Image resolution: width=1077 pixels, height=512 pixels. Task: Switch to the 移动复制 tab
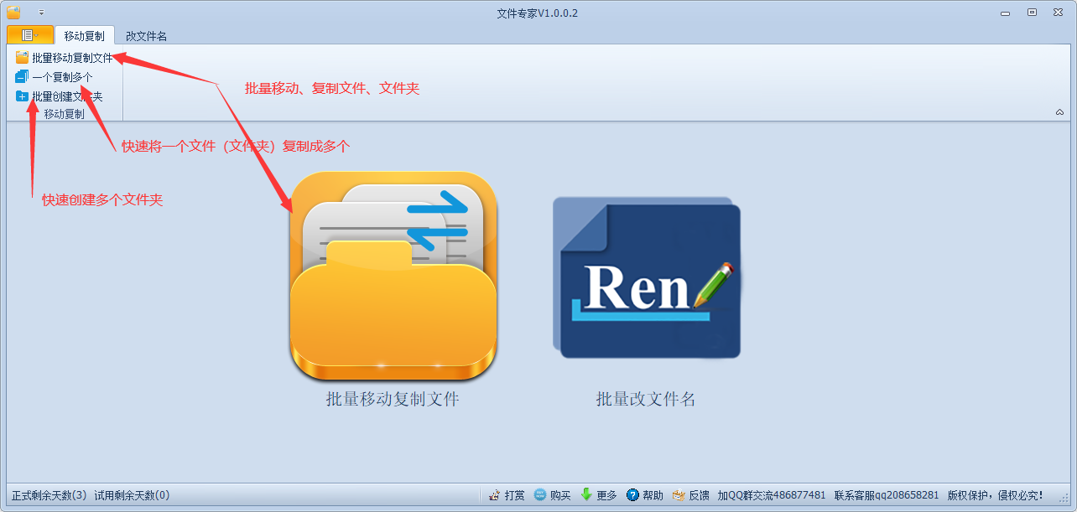click(x=85, y=36)
